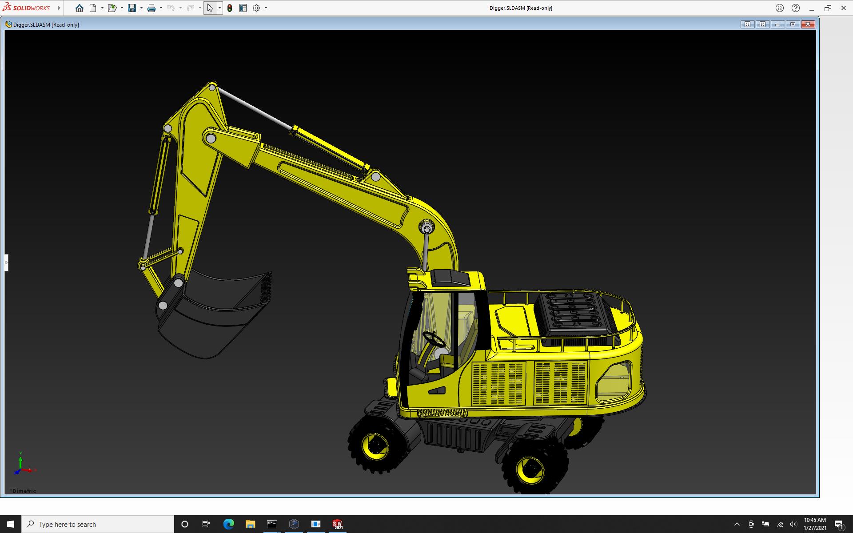Image resolution: width=853 pixels, height=533 pixels.
Task: Expand the Options gear dropdown arrow
Action: (x=266, y=8)
